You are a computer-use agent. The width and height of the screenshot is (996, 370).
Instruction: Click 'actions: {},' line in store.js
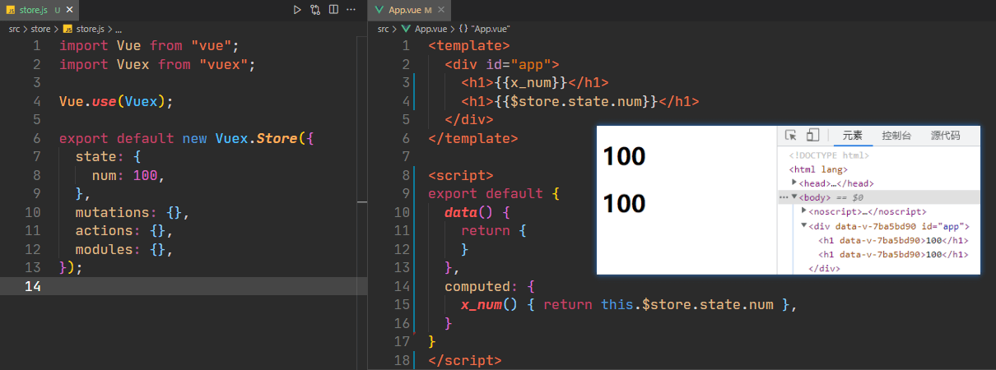pos(124,231)
